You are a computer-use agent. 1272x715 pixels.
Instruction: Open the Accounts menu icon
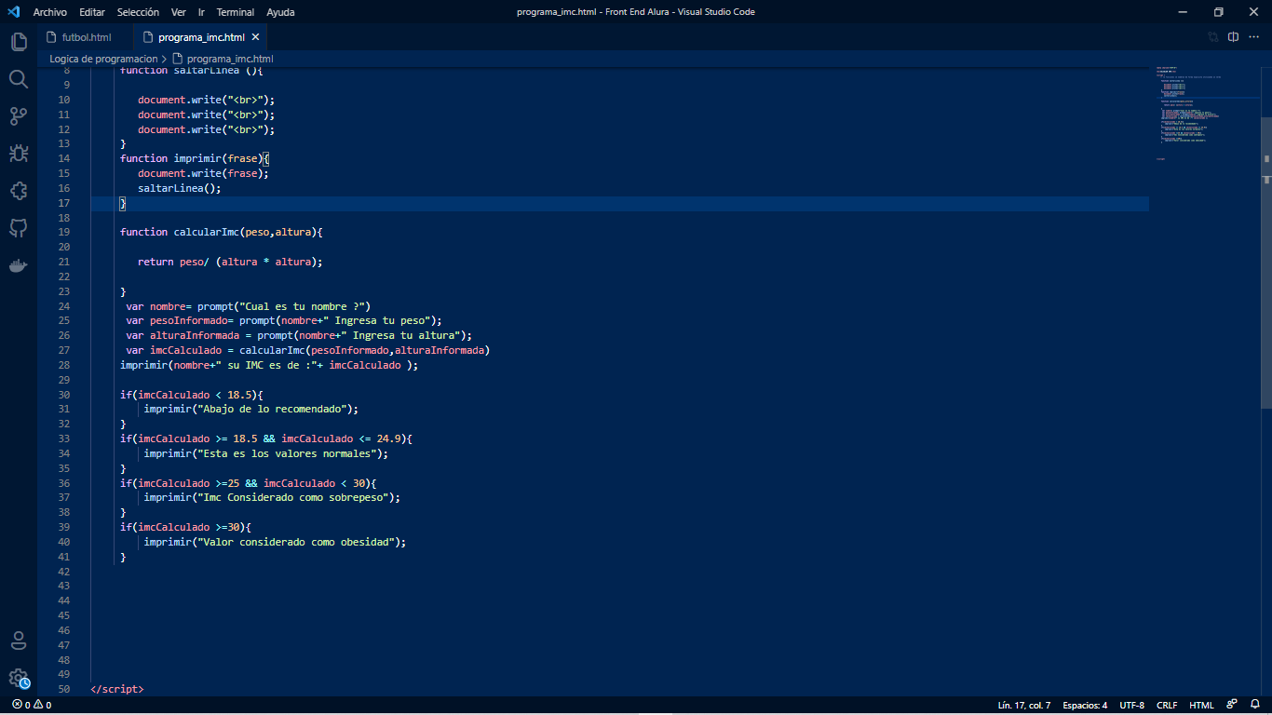(x=19, y=641)
